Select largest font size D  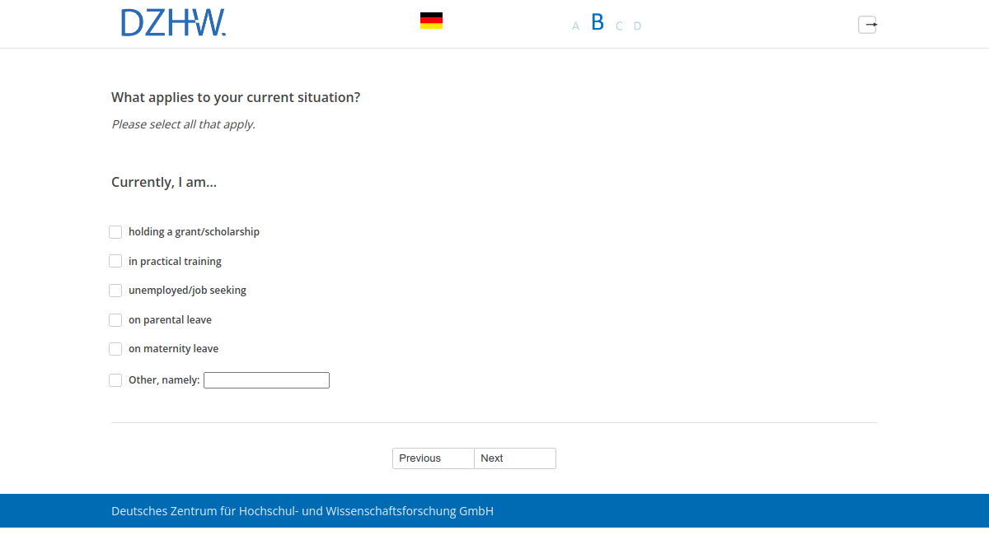(637, 26)
